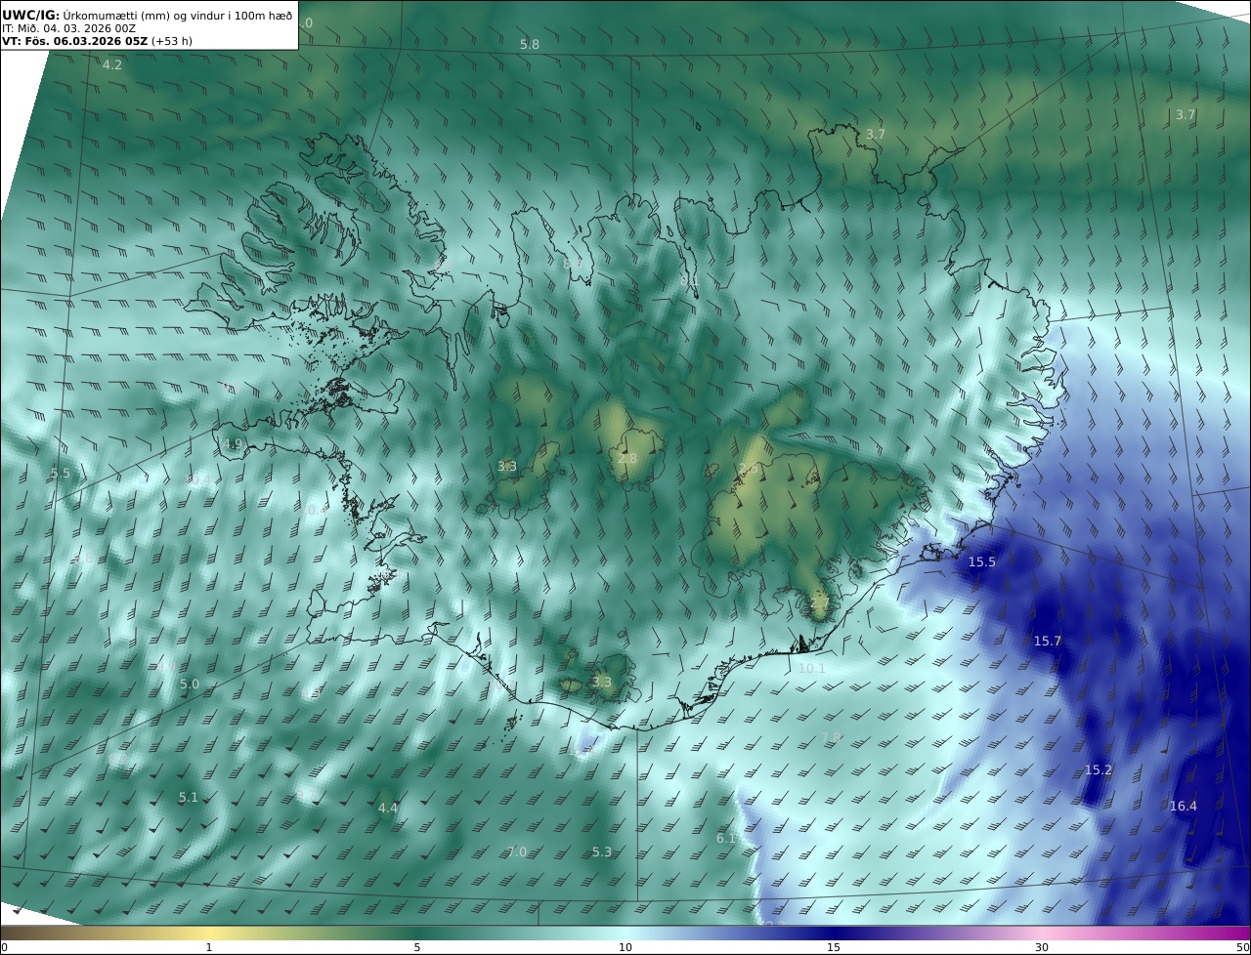1251x955 pixels.
Task: Click the 5.1 value label
Action: point(189,797)
